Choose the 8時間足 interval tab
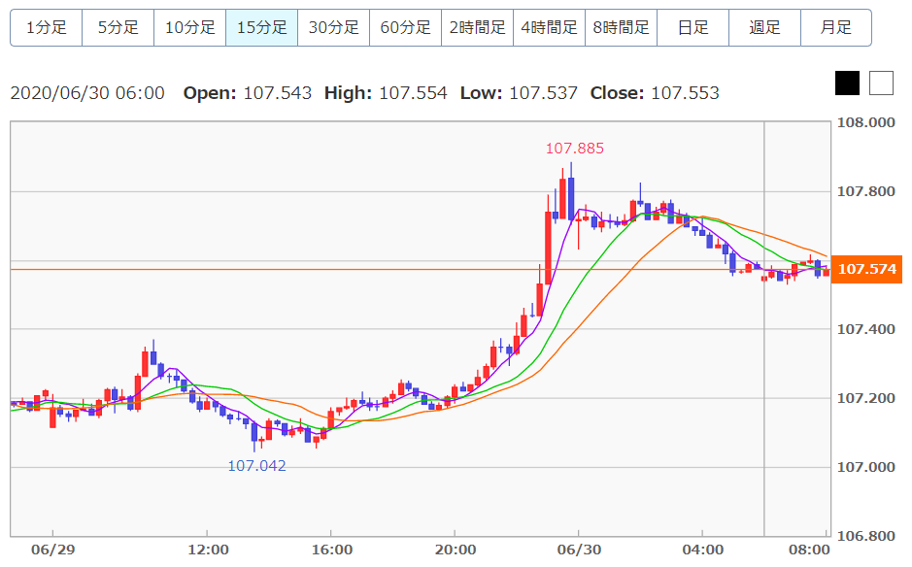This screenshot has height=567, width=912. pos(622,27)
